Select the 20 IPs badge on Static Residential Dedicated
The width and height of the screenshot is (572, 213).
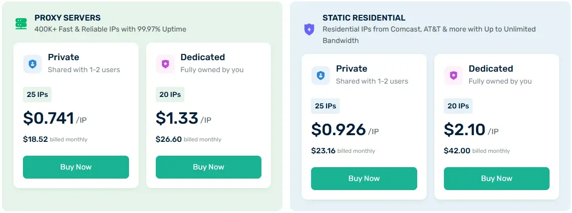coord(458,106)
